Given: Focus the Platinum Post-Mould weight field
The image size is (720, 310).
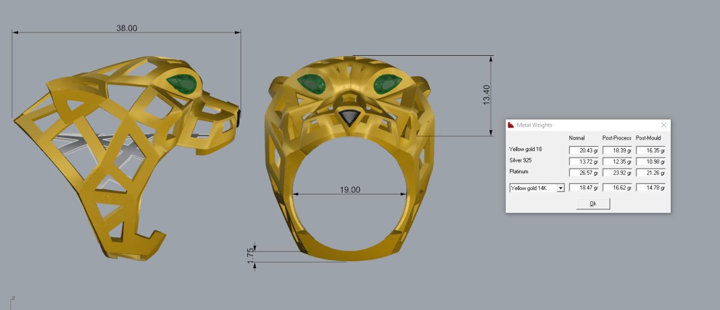Looking at the screenshot, I should [x=650, y=173].
